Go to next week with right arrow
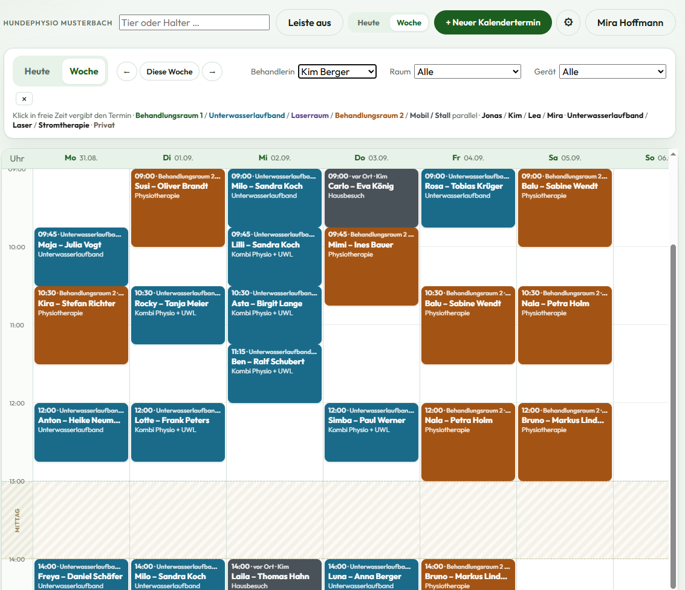This screenshot has height=590, width=685. [x=212, y=72]
